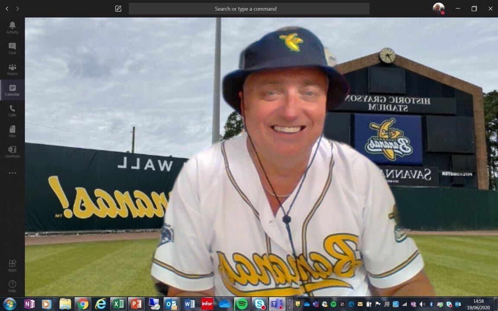The image size is (498, 311).
Task: Show more apps via the ellipsis
Action: pos(12,173)
